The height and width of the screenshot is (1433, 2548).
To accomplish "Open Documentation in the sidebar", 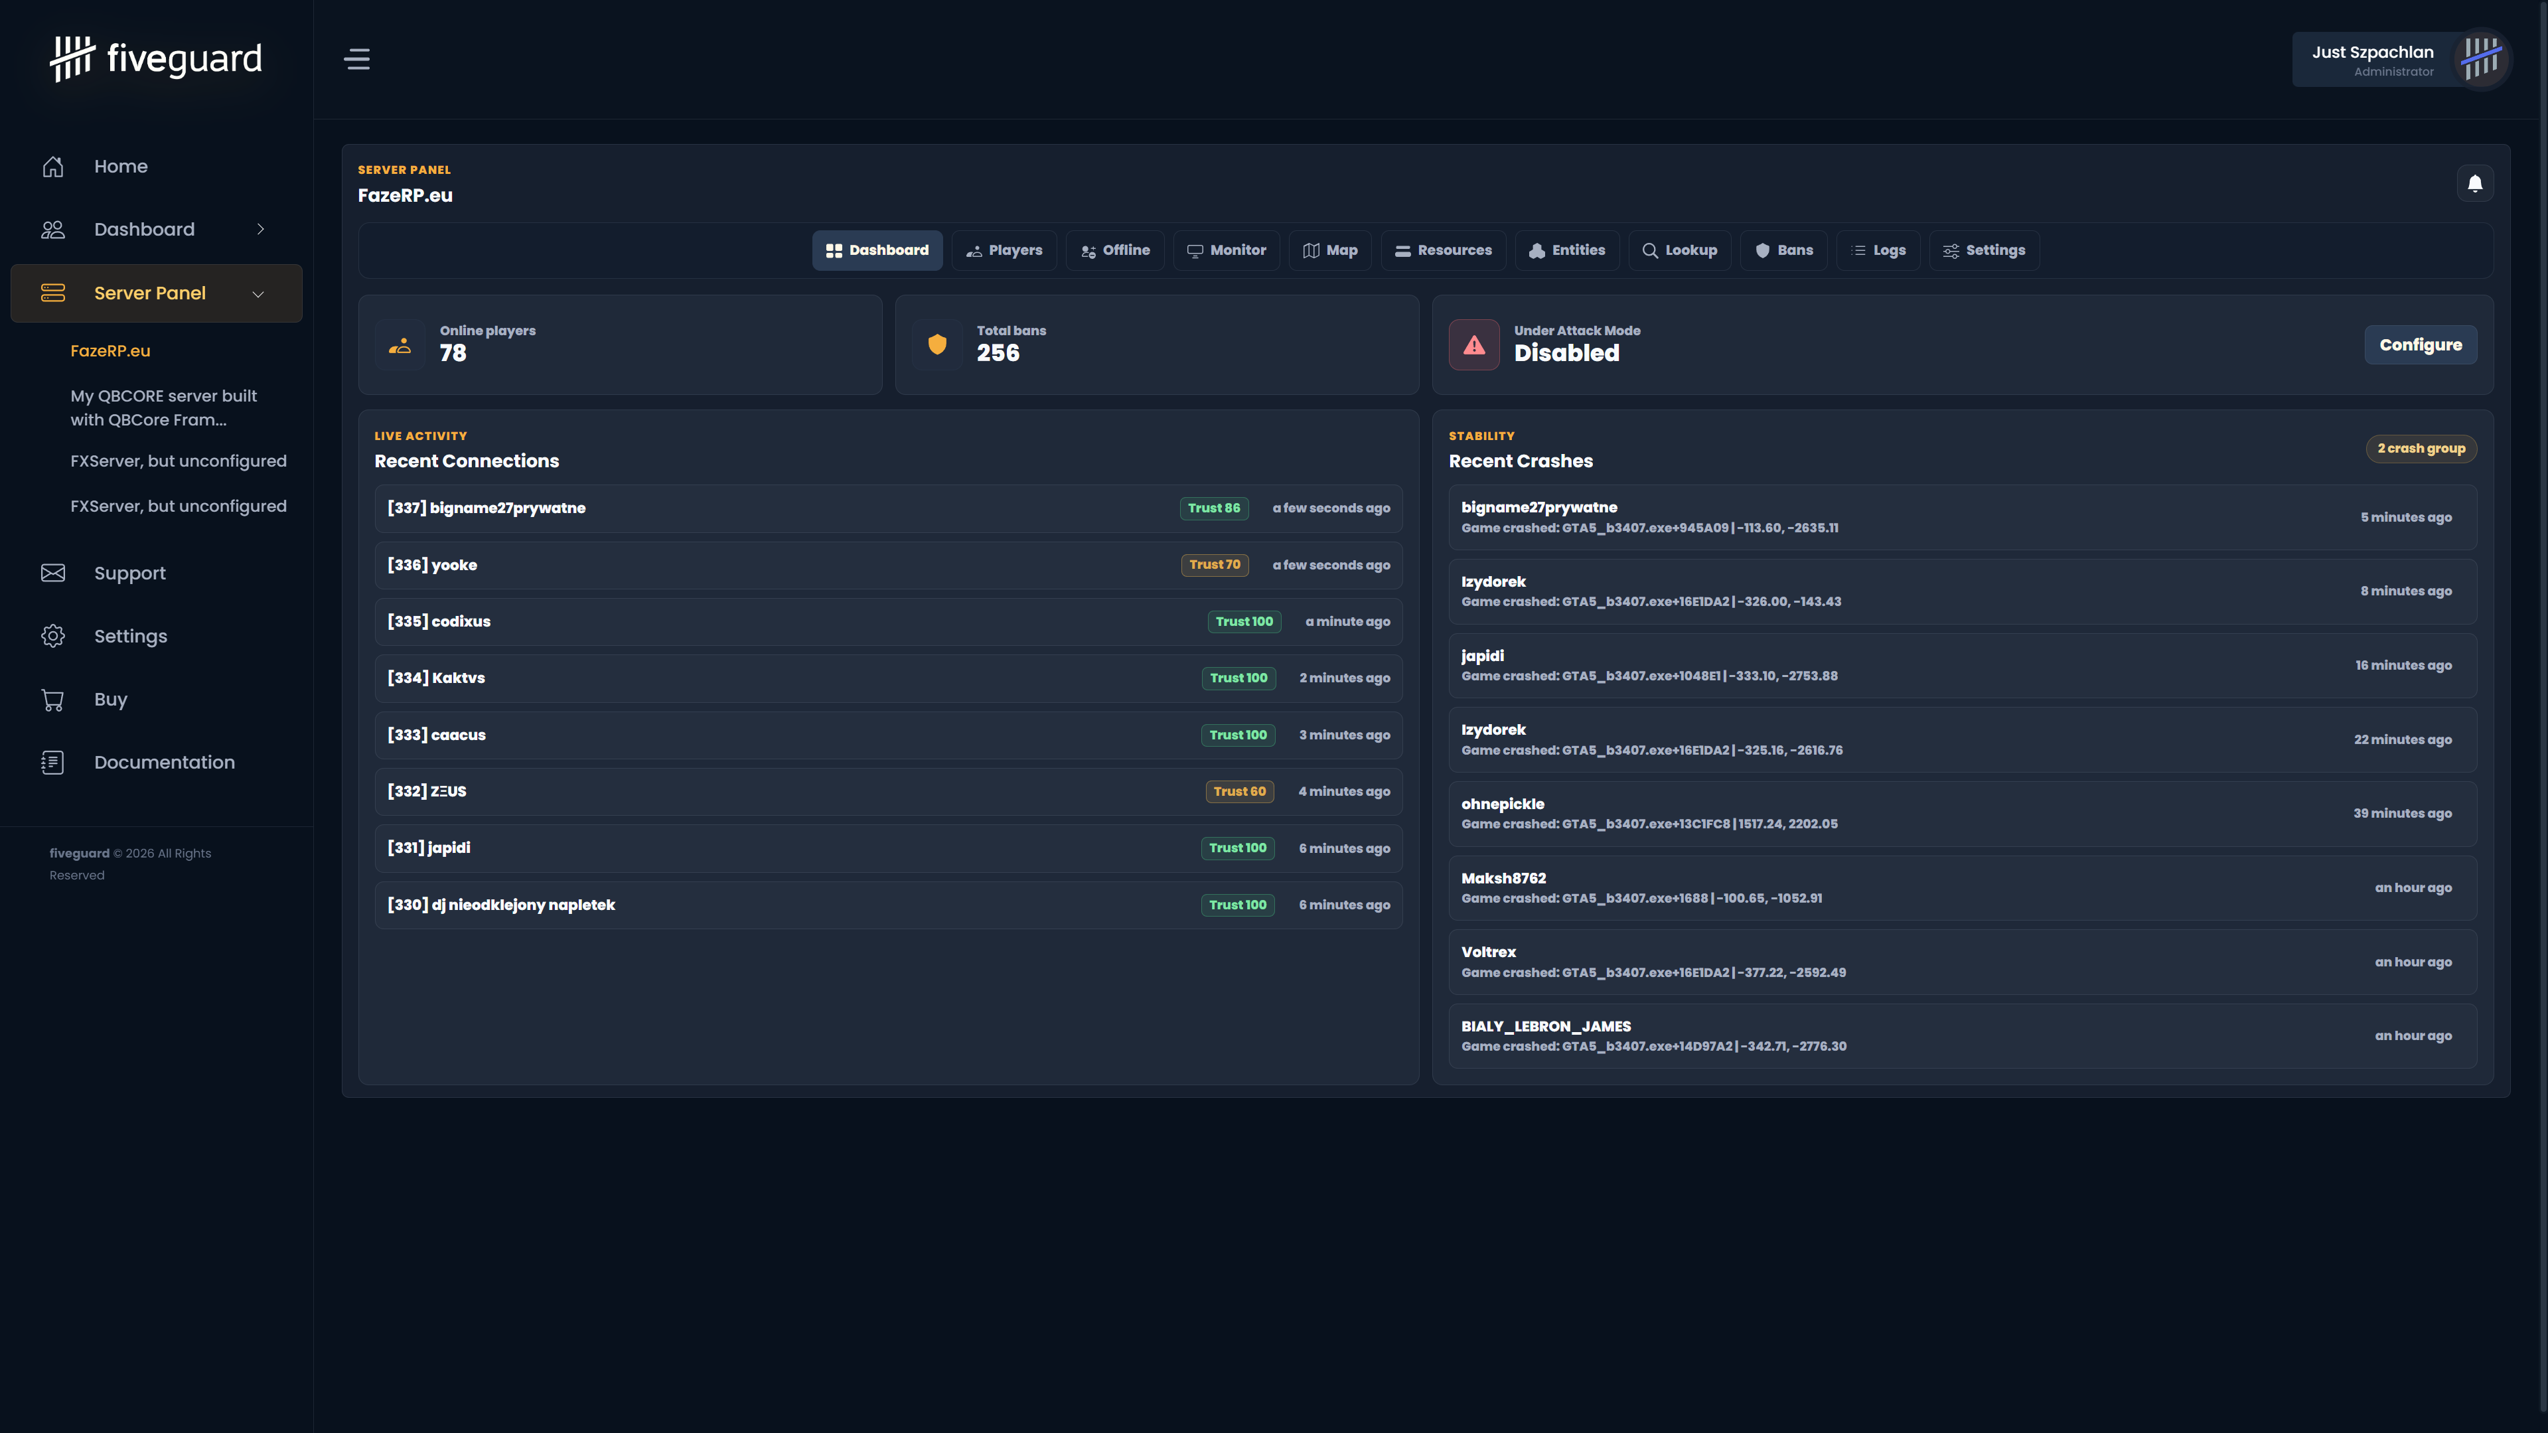I will [156, 763].
